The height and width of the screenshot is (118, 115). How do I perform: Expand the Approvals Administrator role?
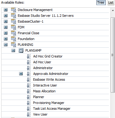point(21,74)
